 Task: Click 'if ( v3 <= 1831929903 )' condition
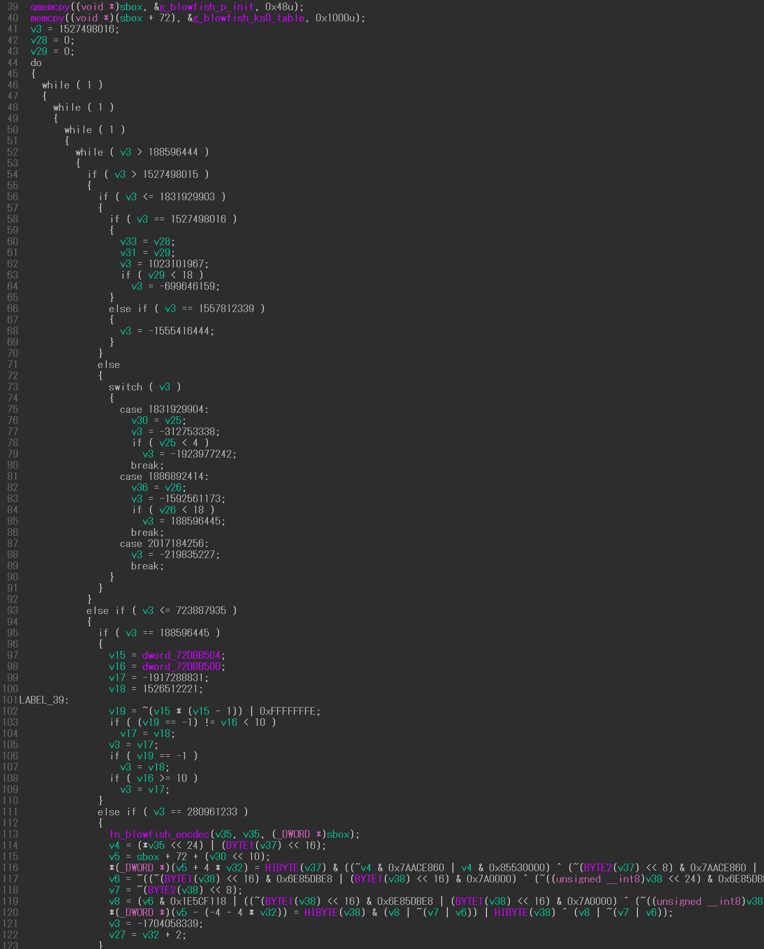tap(162, 197)
